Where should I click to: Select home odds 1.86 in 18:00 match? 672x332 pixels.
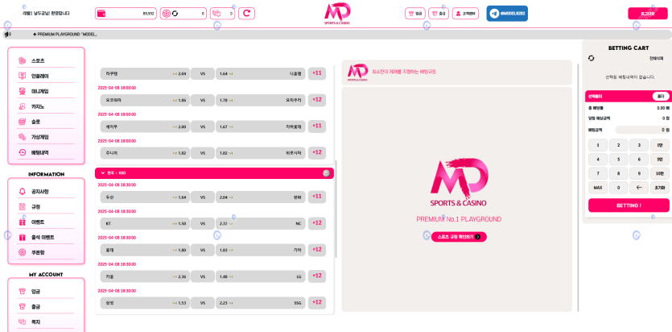coord(145,101)
